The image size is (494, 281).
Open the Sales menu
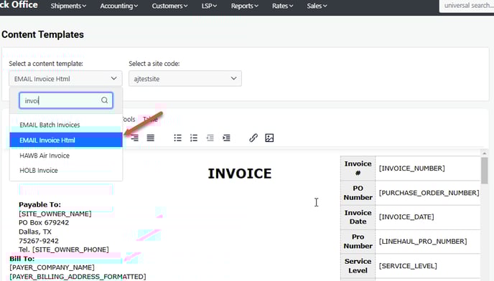(317, 6)
